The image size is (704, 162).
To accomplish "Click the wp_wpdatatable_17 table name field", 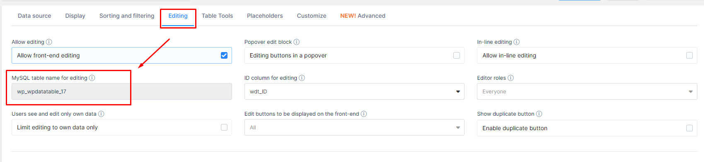I will pos(122,91).
